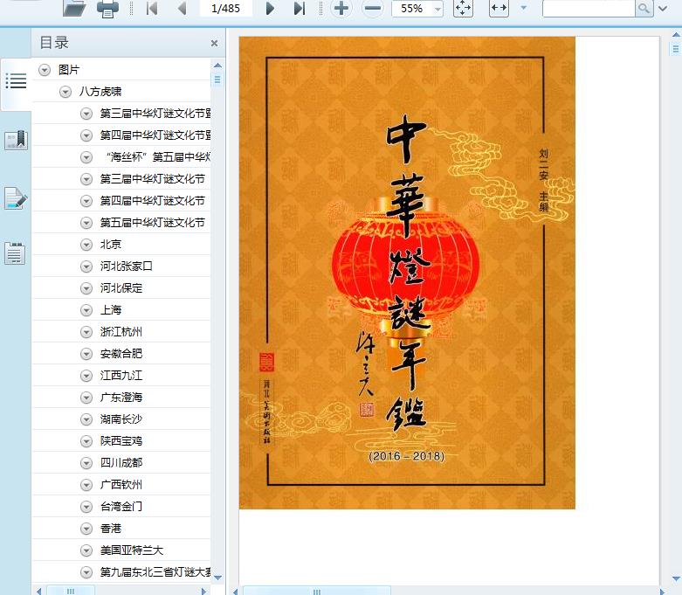Select the 江西九江 contents entry
The image size is (682, 595).
coord(121,375)
